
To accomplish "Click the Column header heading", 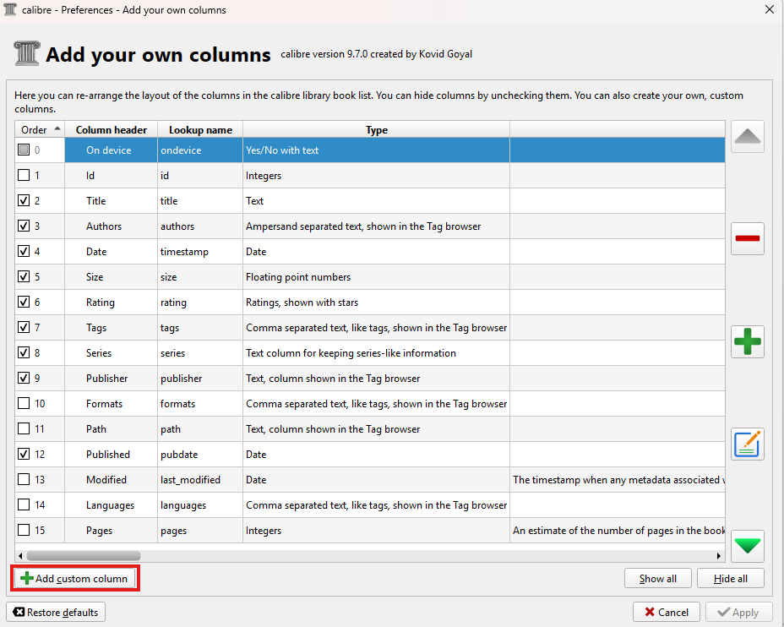I will point(111,129).
